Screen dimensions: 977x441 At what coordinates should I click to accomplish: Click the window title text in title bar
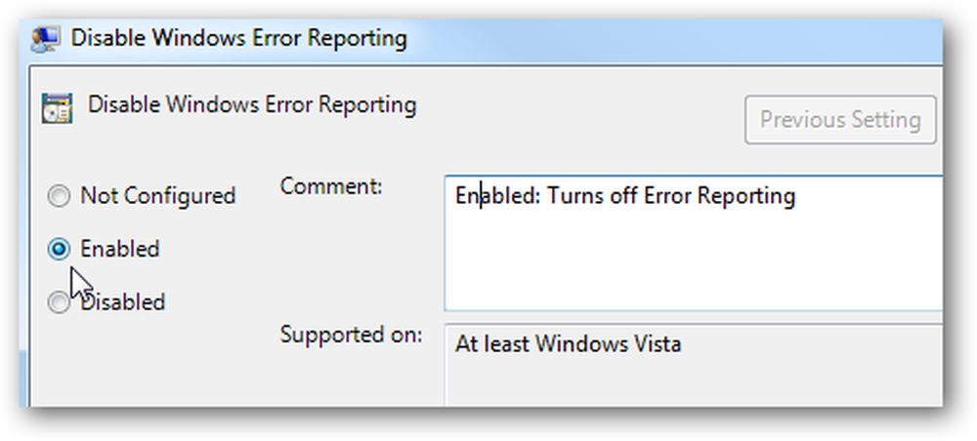pos(238,39)
